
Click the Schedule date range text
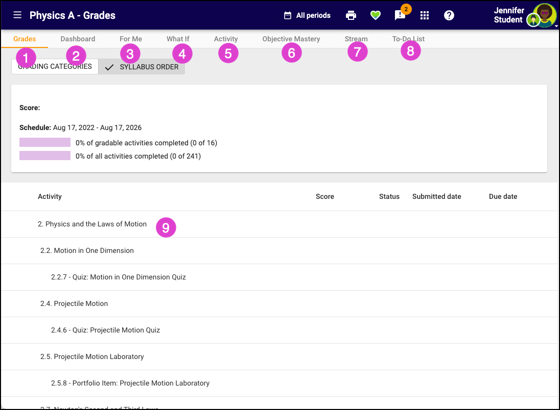[x=97, y=127]
